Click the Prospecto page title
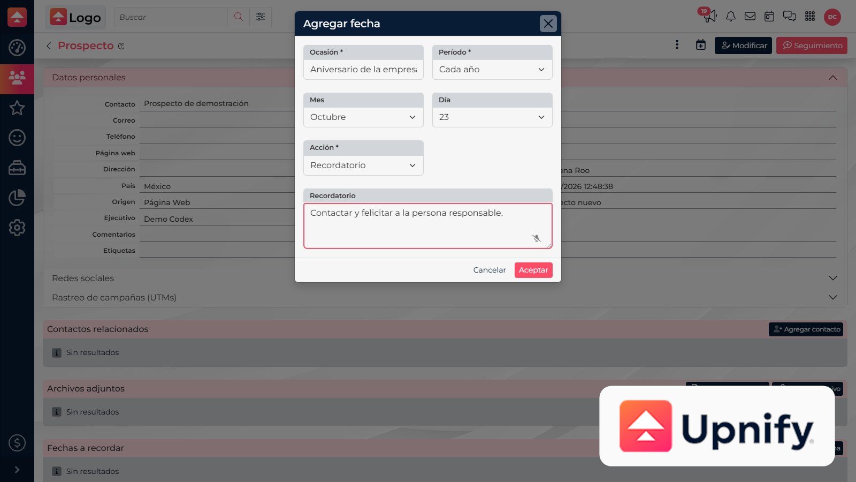Image resolution: width=856 pixels, height=482 pixels. pyautogui.click(x=86, y=46)
